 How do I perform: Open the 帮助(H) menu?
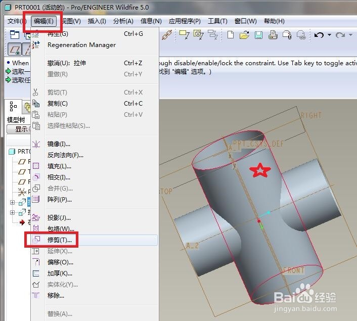point(274,21)
